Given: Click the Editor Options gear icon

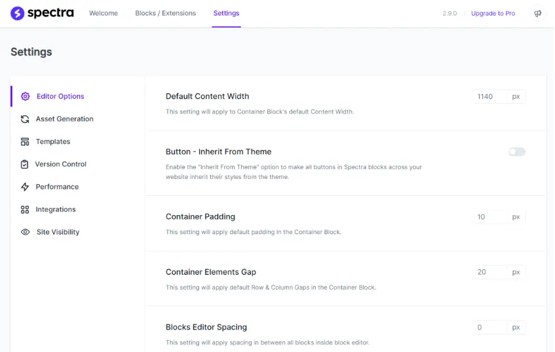Looking at the screenshot, I should [x=25, y=96].
